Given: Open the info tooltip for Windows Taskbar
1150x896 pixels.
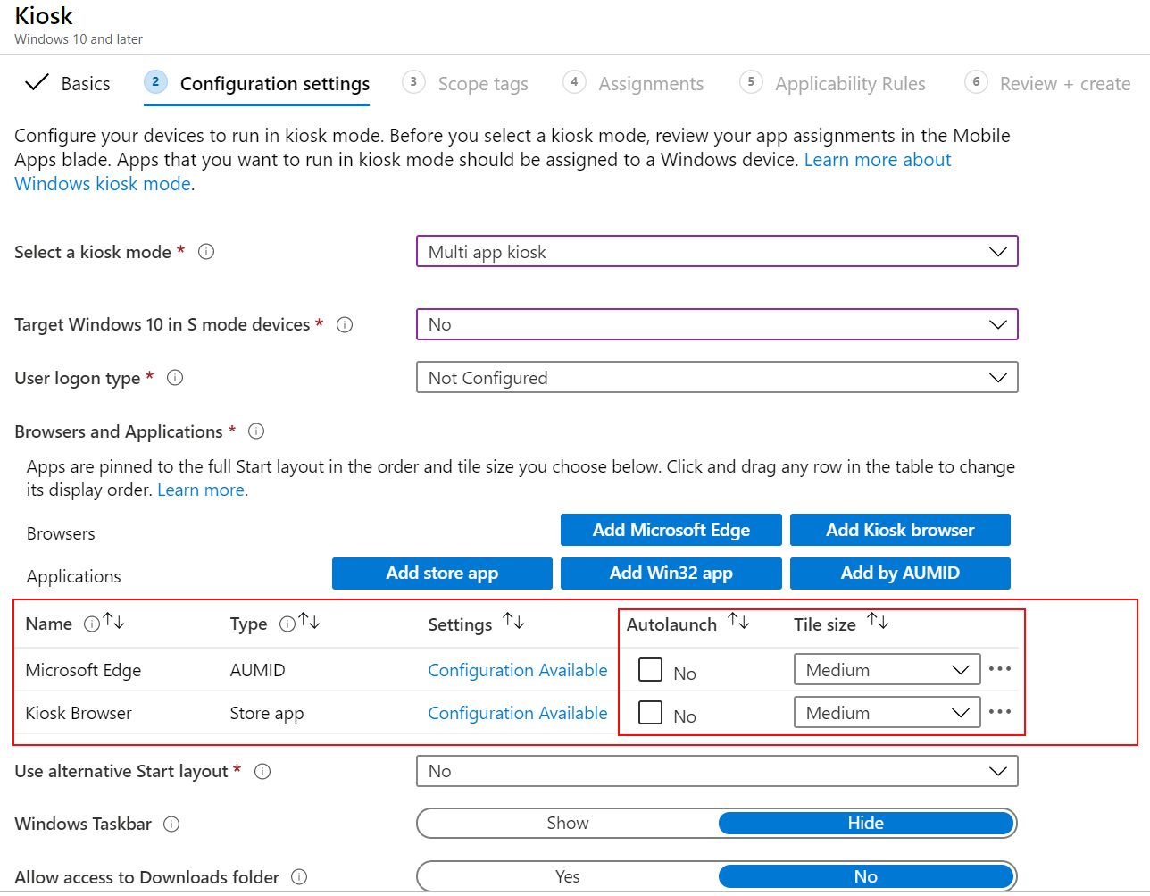Looking at the screenshot, I should (x=171, y=824).
